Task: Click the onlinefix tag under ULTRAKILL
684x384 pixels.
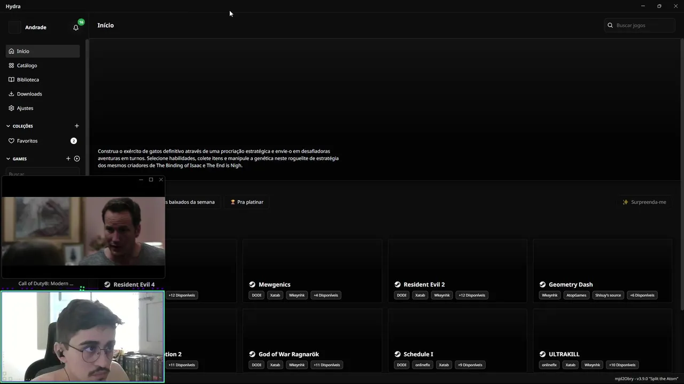Action: pyautogui.click(x=549, y=365)
